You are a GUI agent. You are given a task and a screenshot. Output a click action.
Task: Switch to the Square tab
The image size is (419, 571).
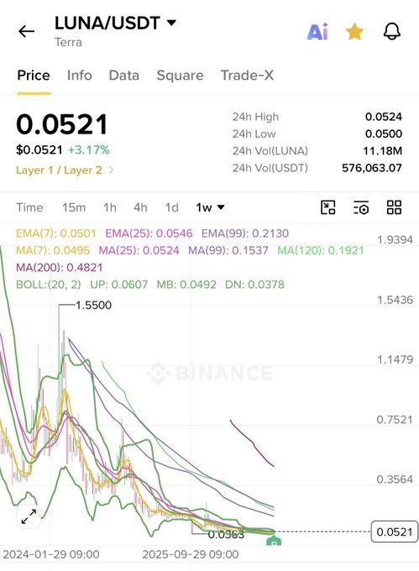[x=180, y=76]
